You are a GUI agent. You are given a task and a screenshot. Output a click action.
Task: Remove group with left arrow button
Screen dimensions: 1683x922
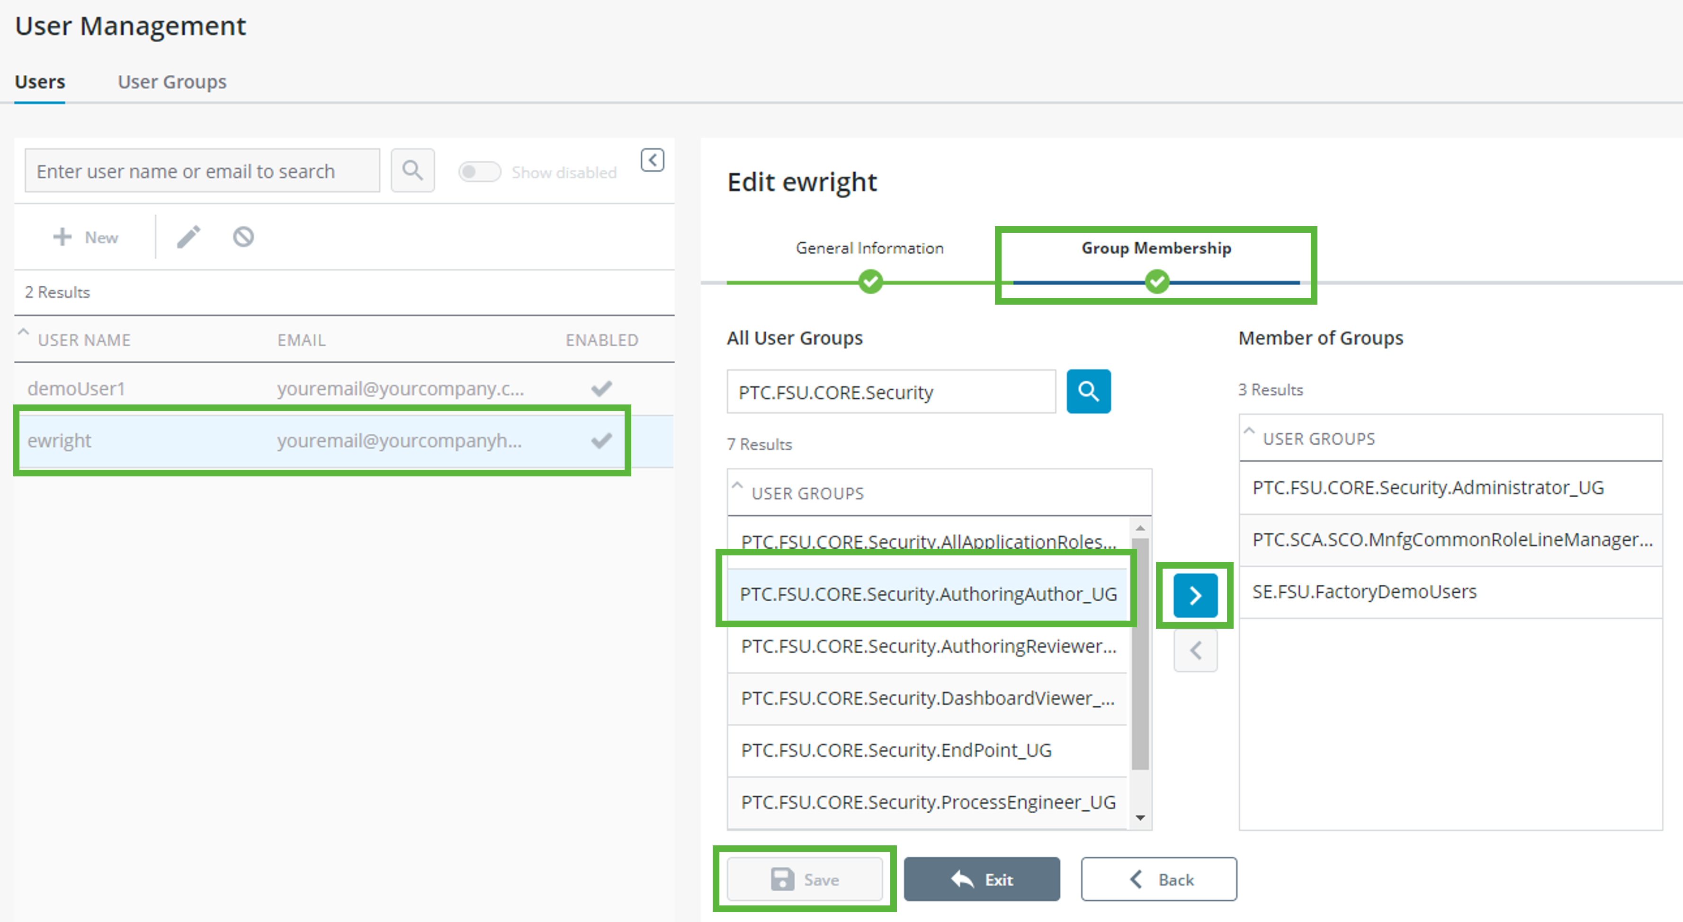(x=1195, y=650)
